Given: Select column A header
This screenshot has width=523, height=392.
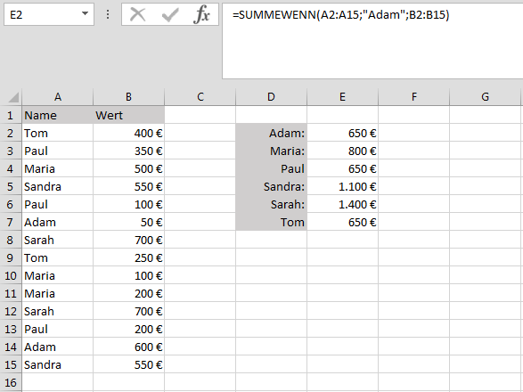Looking at the screenshot, I should [58, 97].
